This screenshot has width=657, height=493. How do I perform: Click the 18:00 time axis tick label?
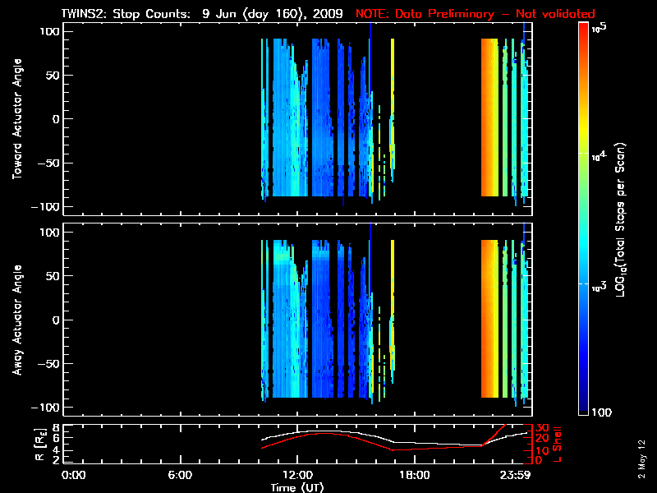[415, 475]
